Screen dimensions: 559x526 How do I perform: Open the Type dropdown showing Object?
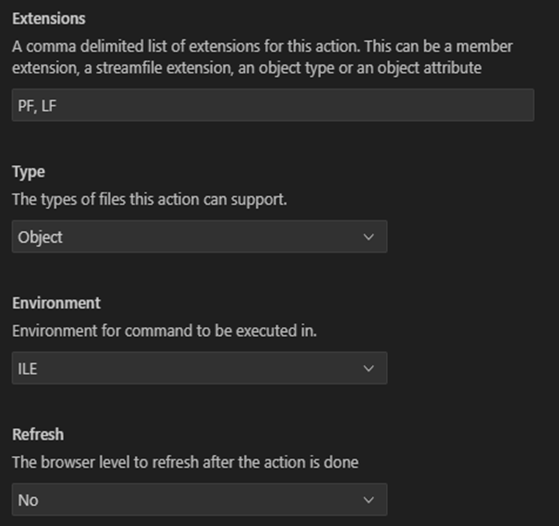[x=199, y=237]
